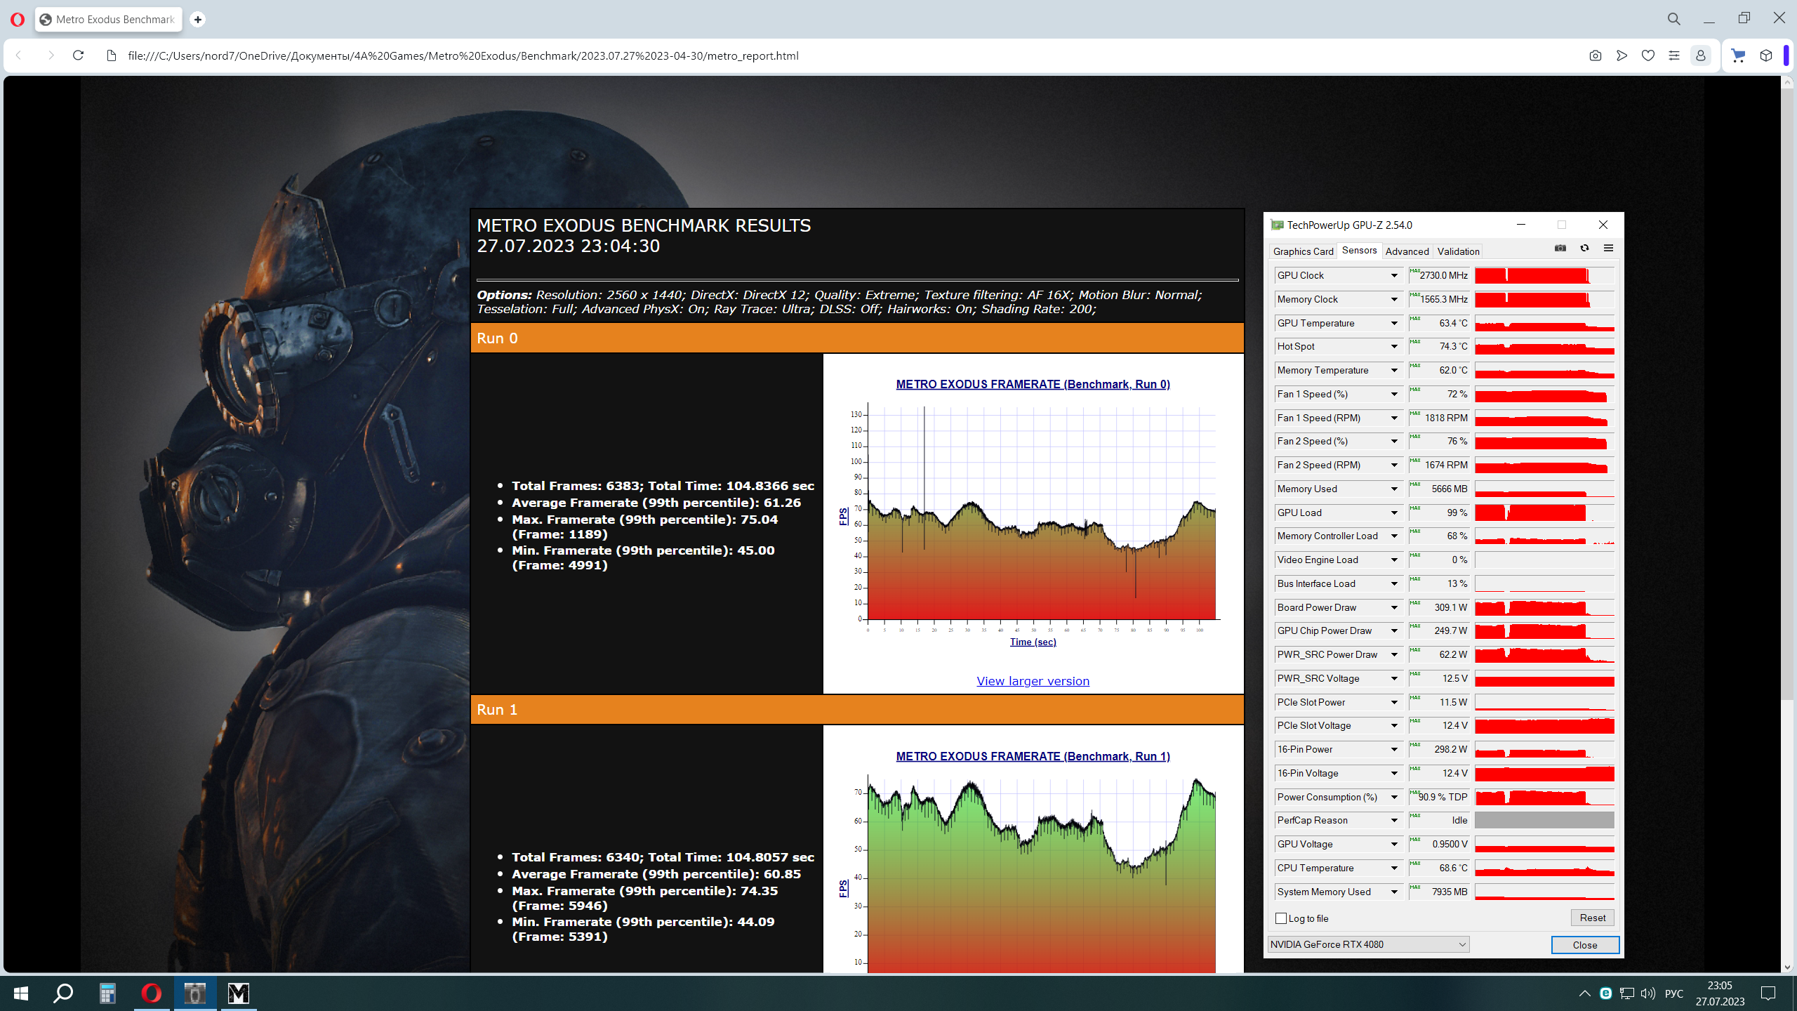
Task: Open the Advanced tab
Action: pos(1407,251)
